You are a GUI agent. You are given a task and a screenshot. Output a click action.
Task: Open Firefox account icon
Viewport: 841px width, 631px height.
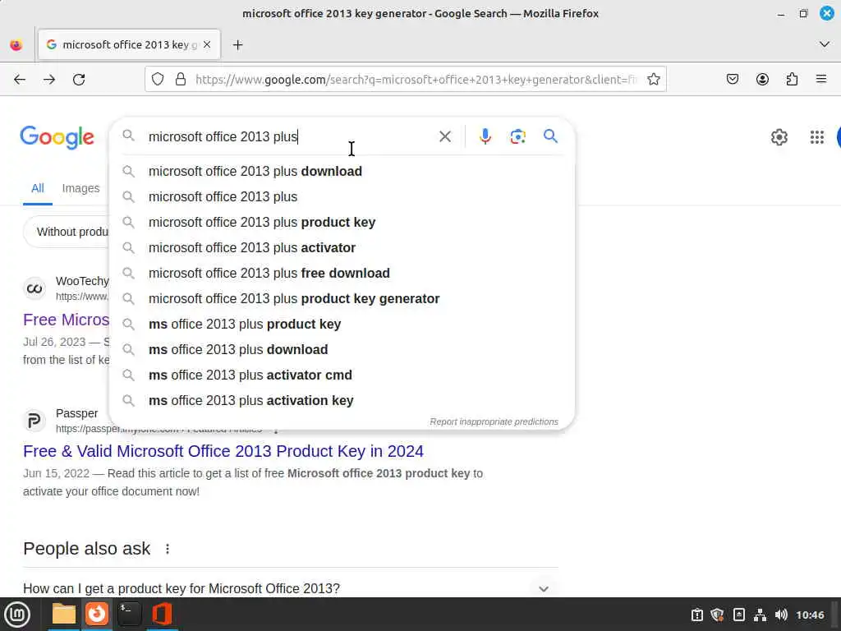click(762, 80)
